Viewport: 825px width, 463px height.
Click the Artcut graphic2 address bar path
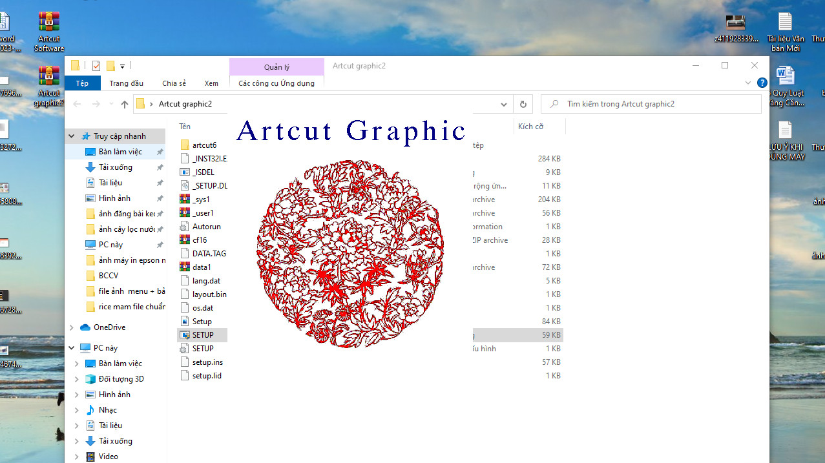(185, 104)
